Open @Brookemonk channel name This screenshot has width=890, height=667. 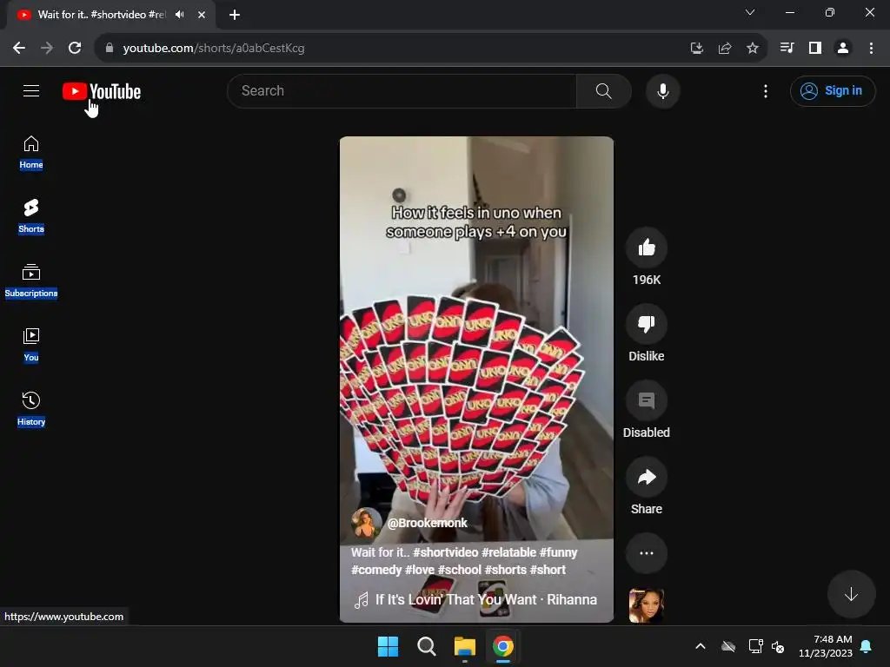pyautogui.click(x=428, y=523)
